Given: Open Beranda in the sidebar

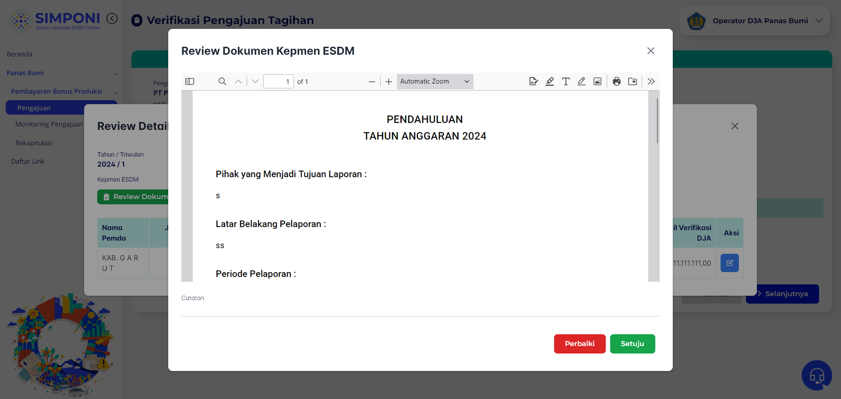Looking at the screenshot, I should point(20,54).
